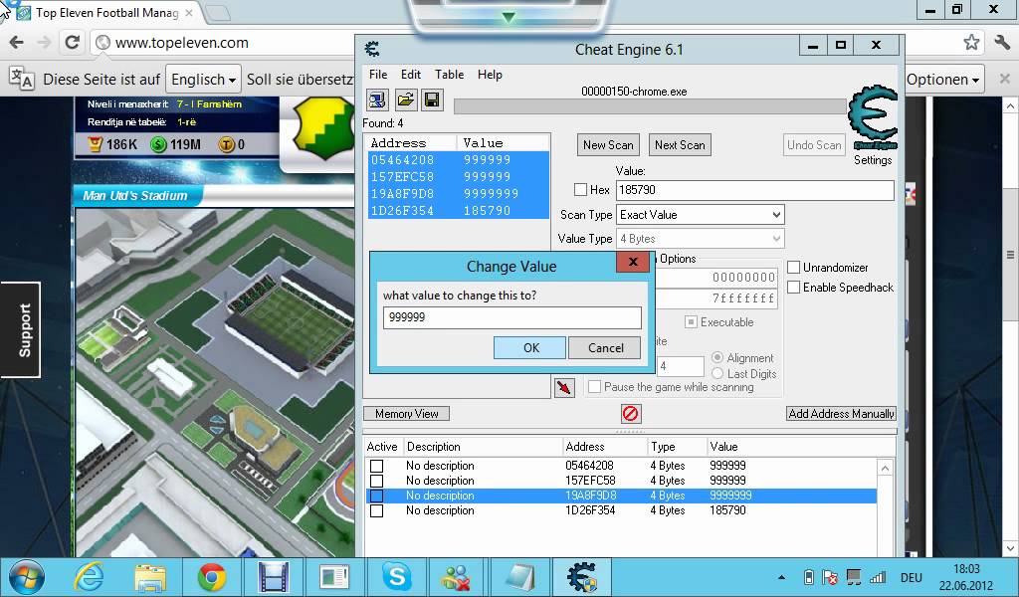
Task: Click Chrome reload page icon
Action: coord(72,43)
